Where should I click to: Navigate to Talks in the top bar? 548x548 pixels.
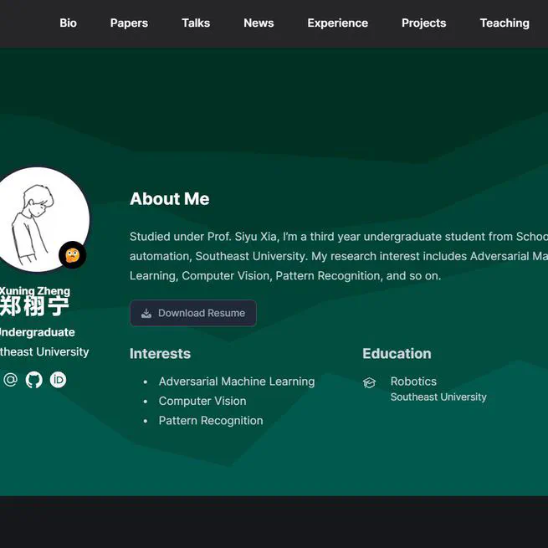[196, 23]
